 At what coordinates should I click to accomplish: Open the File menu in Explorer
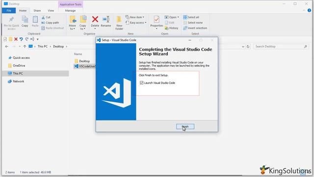9,11
